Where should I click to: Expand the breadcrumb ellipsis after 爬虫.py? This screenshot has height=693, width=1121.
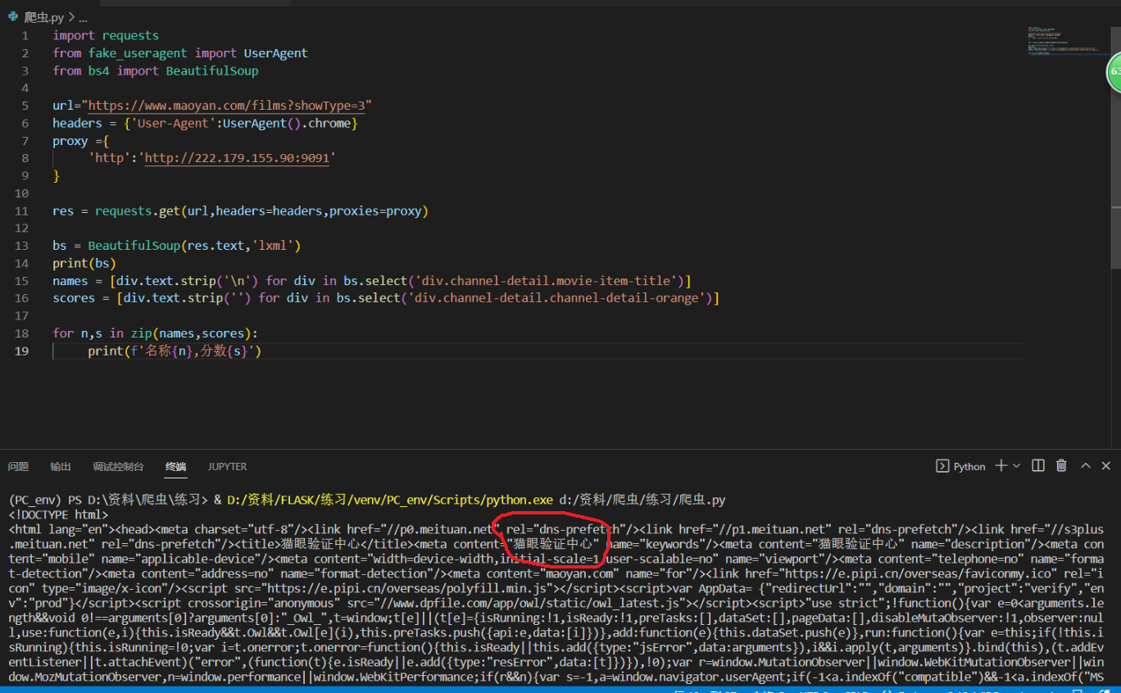tap(83, 17)
